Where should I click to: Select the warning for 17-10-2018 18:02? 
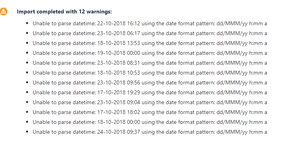[150, 112]
